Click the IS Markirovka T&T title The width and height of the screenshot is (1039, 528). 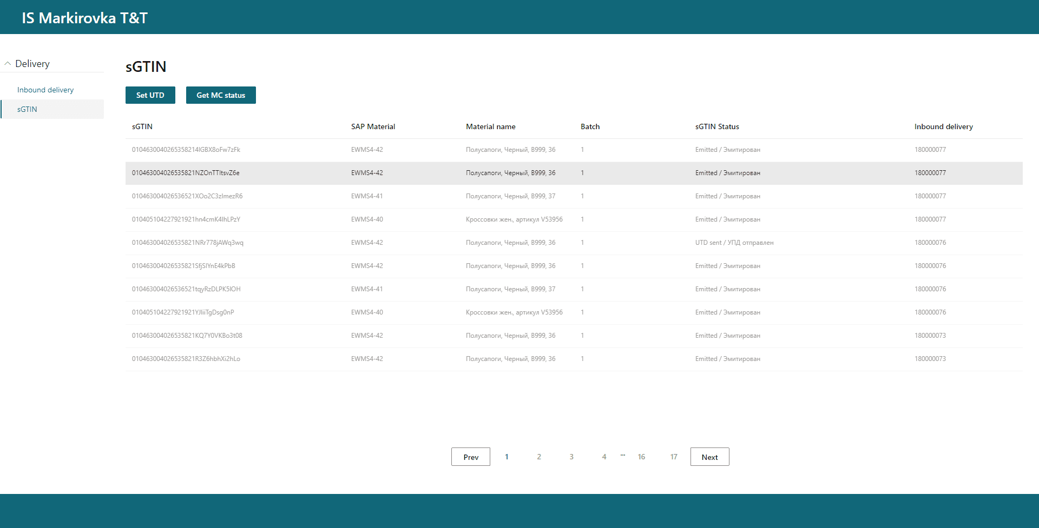pos(85,18)
